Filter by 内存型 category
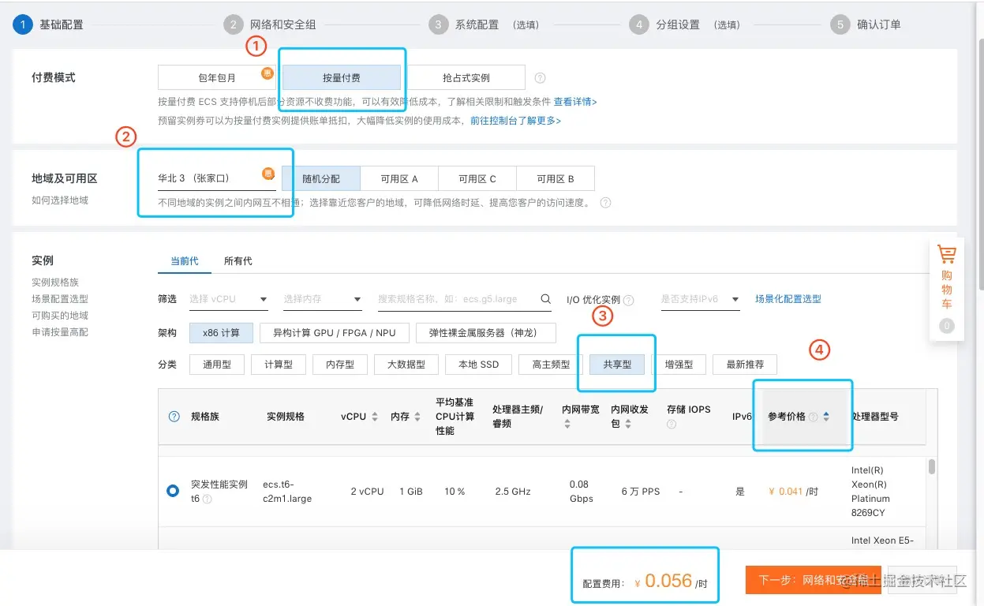 [340, 365]
